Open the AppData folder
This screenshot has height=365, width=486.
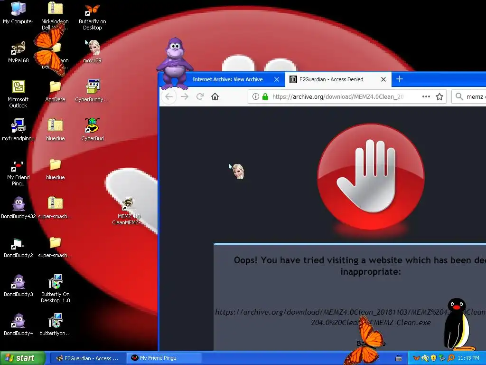click(x=55, y=91)
